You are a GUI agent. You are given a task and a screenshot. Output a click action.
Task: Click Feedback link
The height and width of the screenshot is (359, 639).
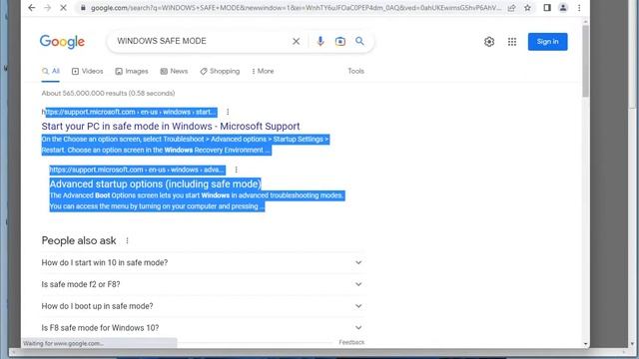351,342
